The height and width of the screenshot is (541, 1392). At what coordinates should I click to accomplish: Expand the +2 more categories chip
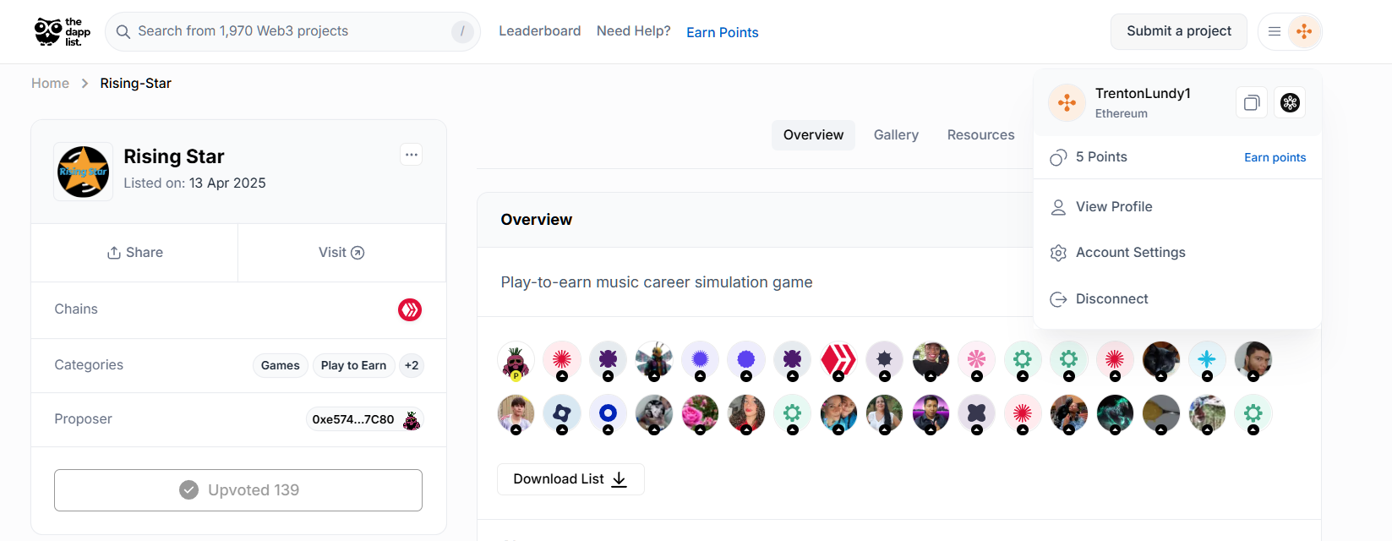412,365
